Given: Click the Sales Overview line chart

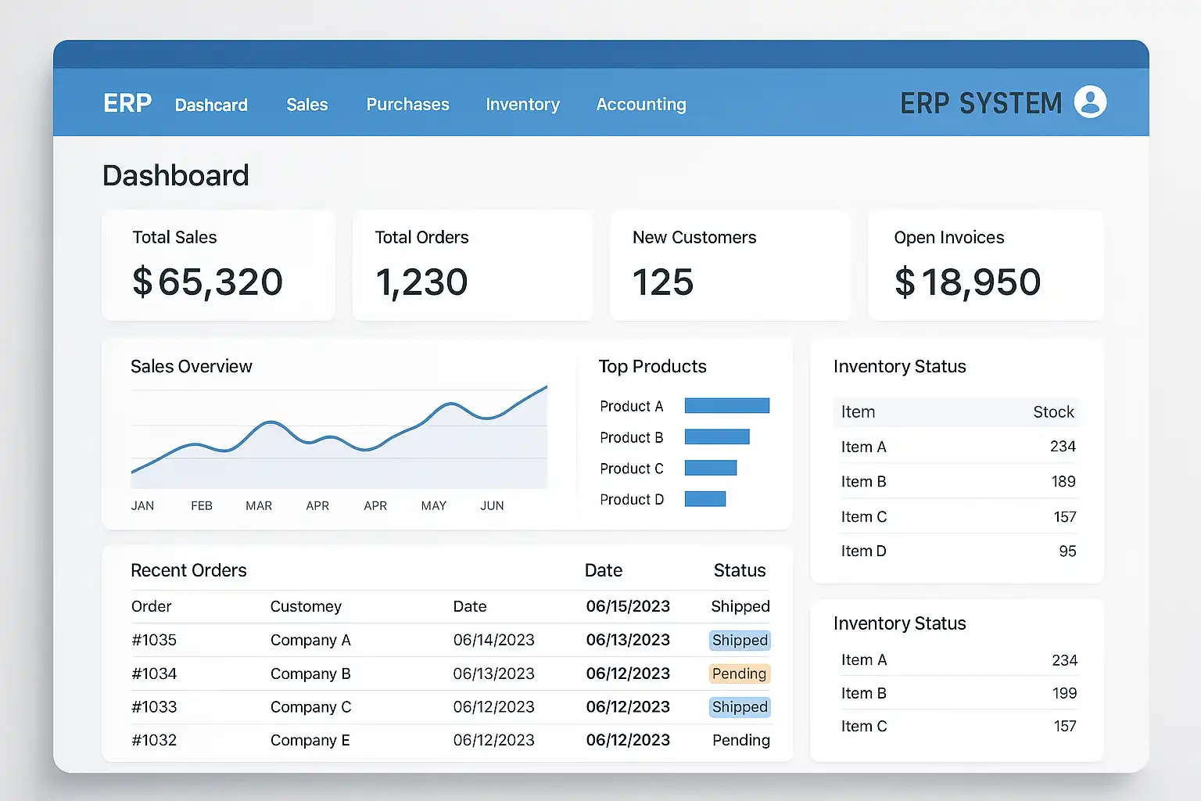Looking at the screenshot, I should [x=339, y=438].
